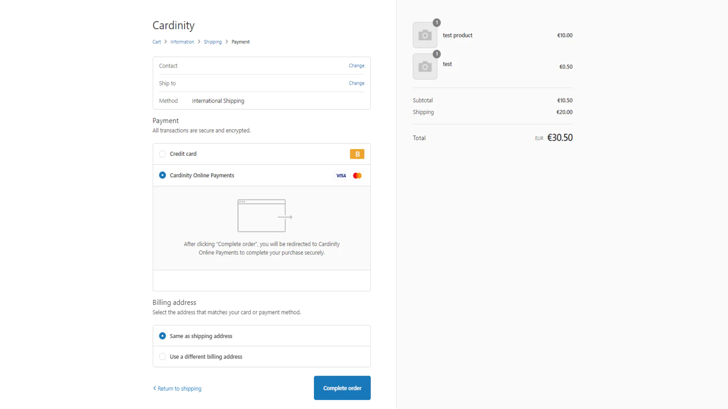Click the redirect browser window illustration
This screenshot has width=728, height=409.
[265, 216]
